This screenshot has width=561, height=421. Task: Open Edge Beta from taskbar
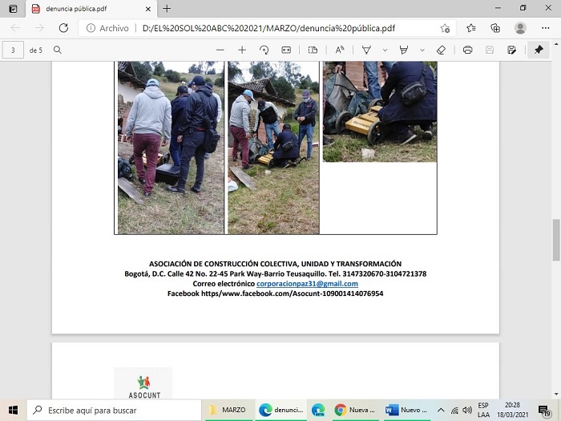[318, 411]
